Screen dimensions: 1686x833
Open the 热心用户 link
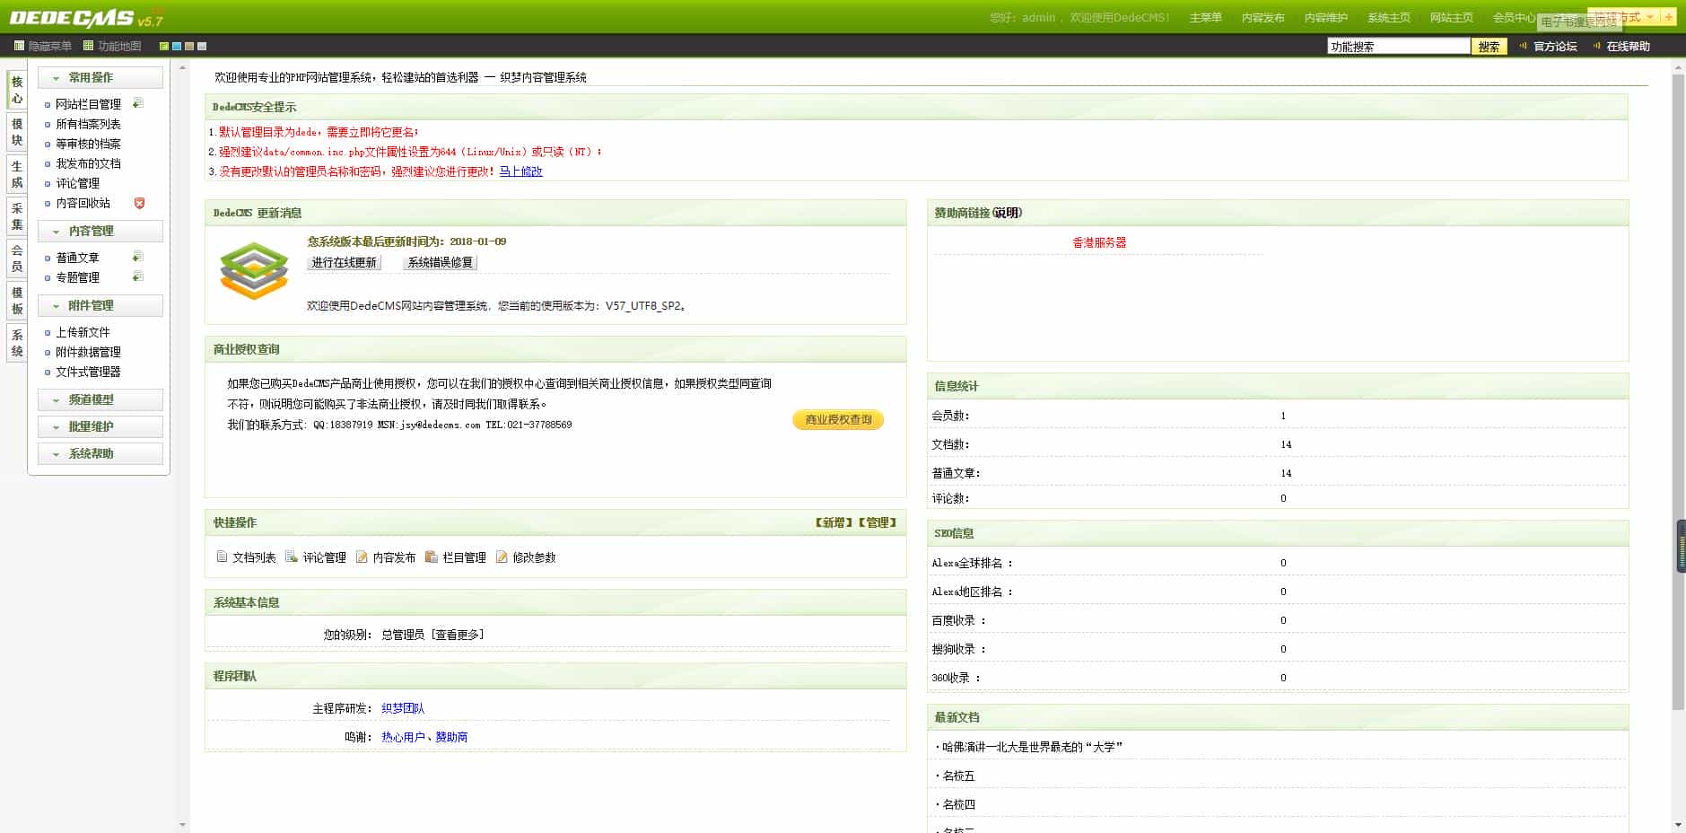[403, 737]
